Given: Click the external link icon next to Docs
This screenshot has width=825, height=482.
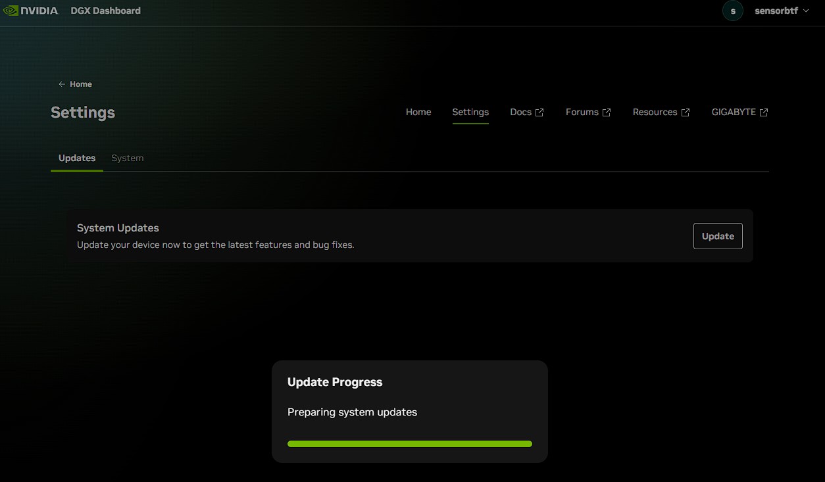Looking at the screenshot, I should pos(539,112).
